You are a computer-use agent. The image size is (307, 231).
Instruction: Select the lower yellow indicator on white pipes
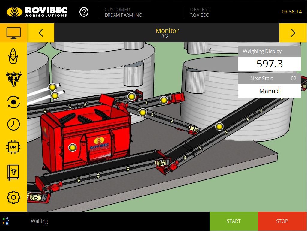point(55,96)
